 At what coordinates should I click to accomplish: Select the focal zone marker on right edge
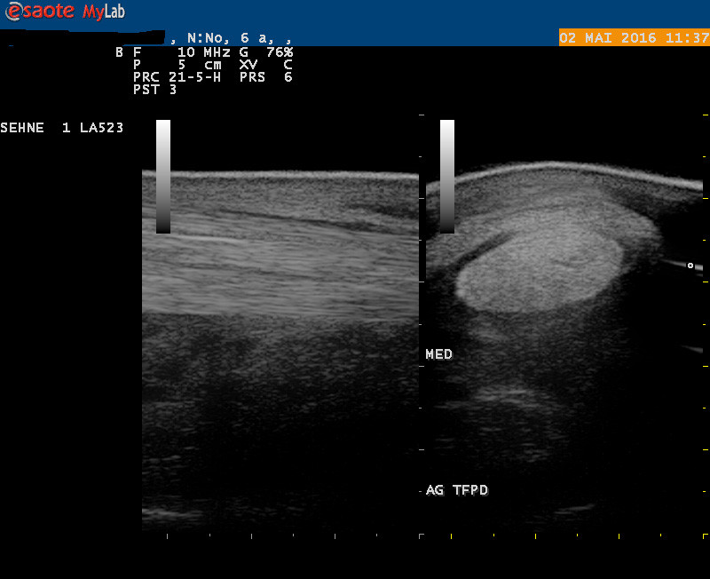[690, 265]
